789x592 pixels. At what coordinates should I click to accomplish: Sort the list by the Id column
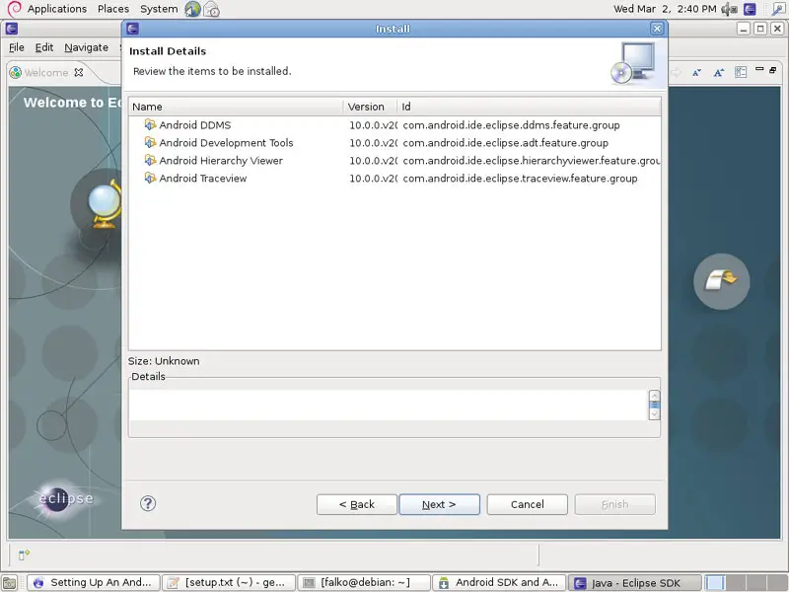coord(529,107)
